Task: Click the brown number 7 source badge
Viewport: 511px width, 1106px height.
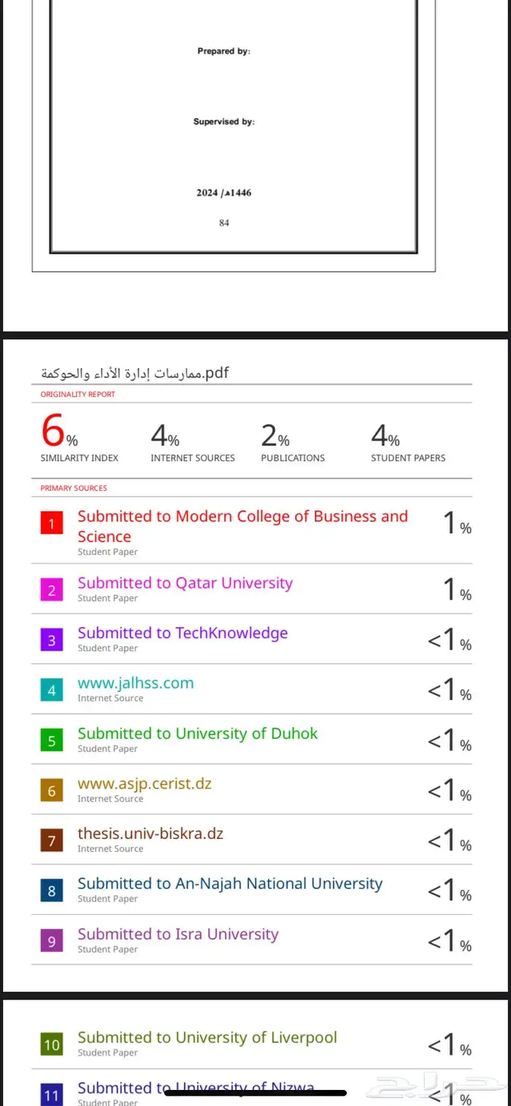Action: [51, 841]
